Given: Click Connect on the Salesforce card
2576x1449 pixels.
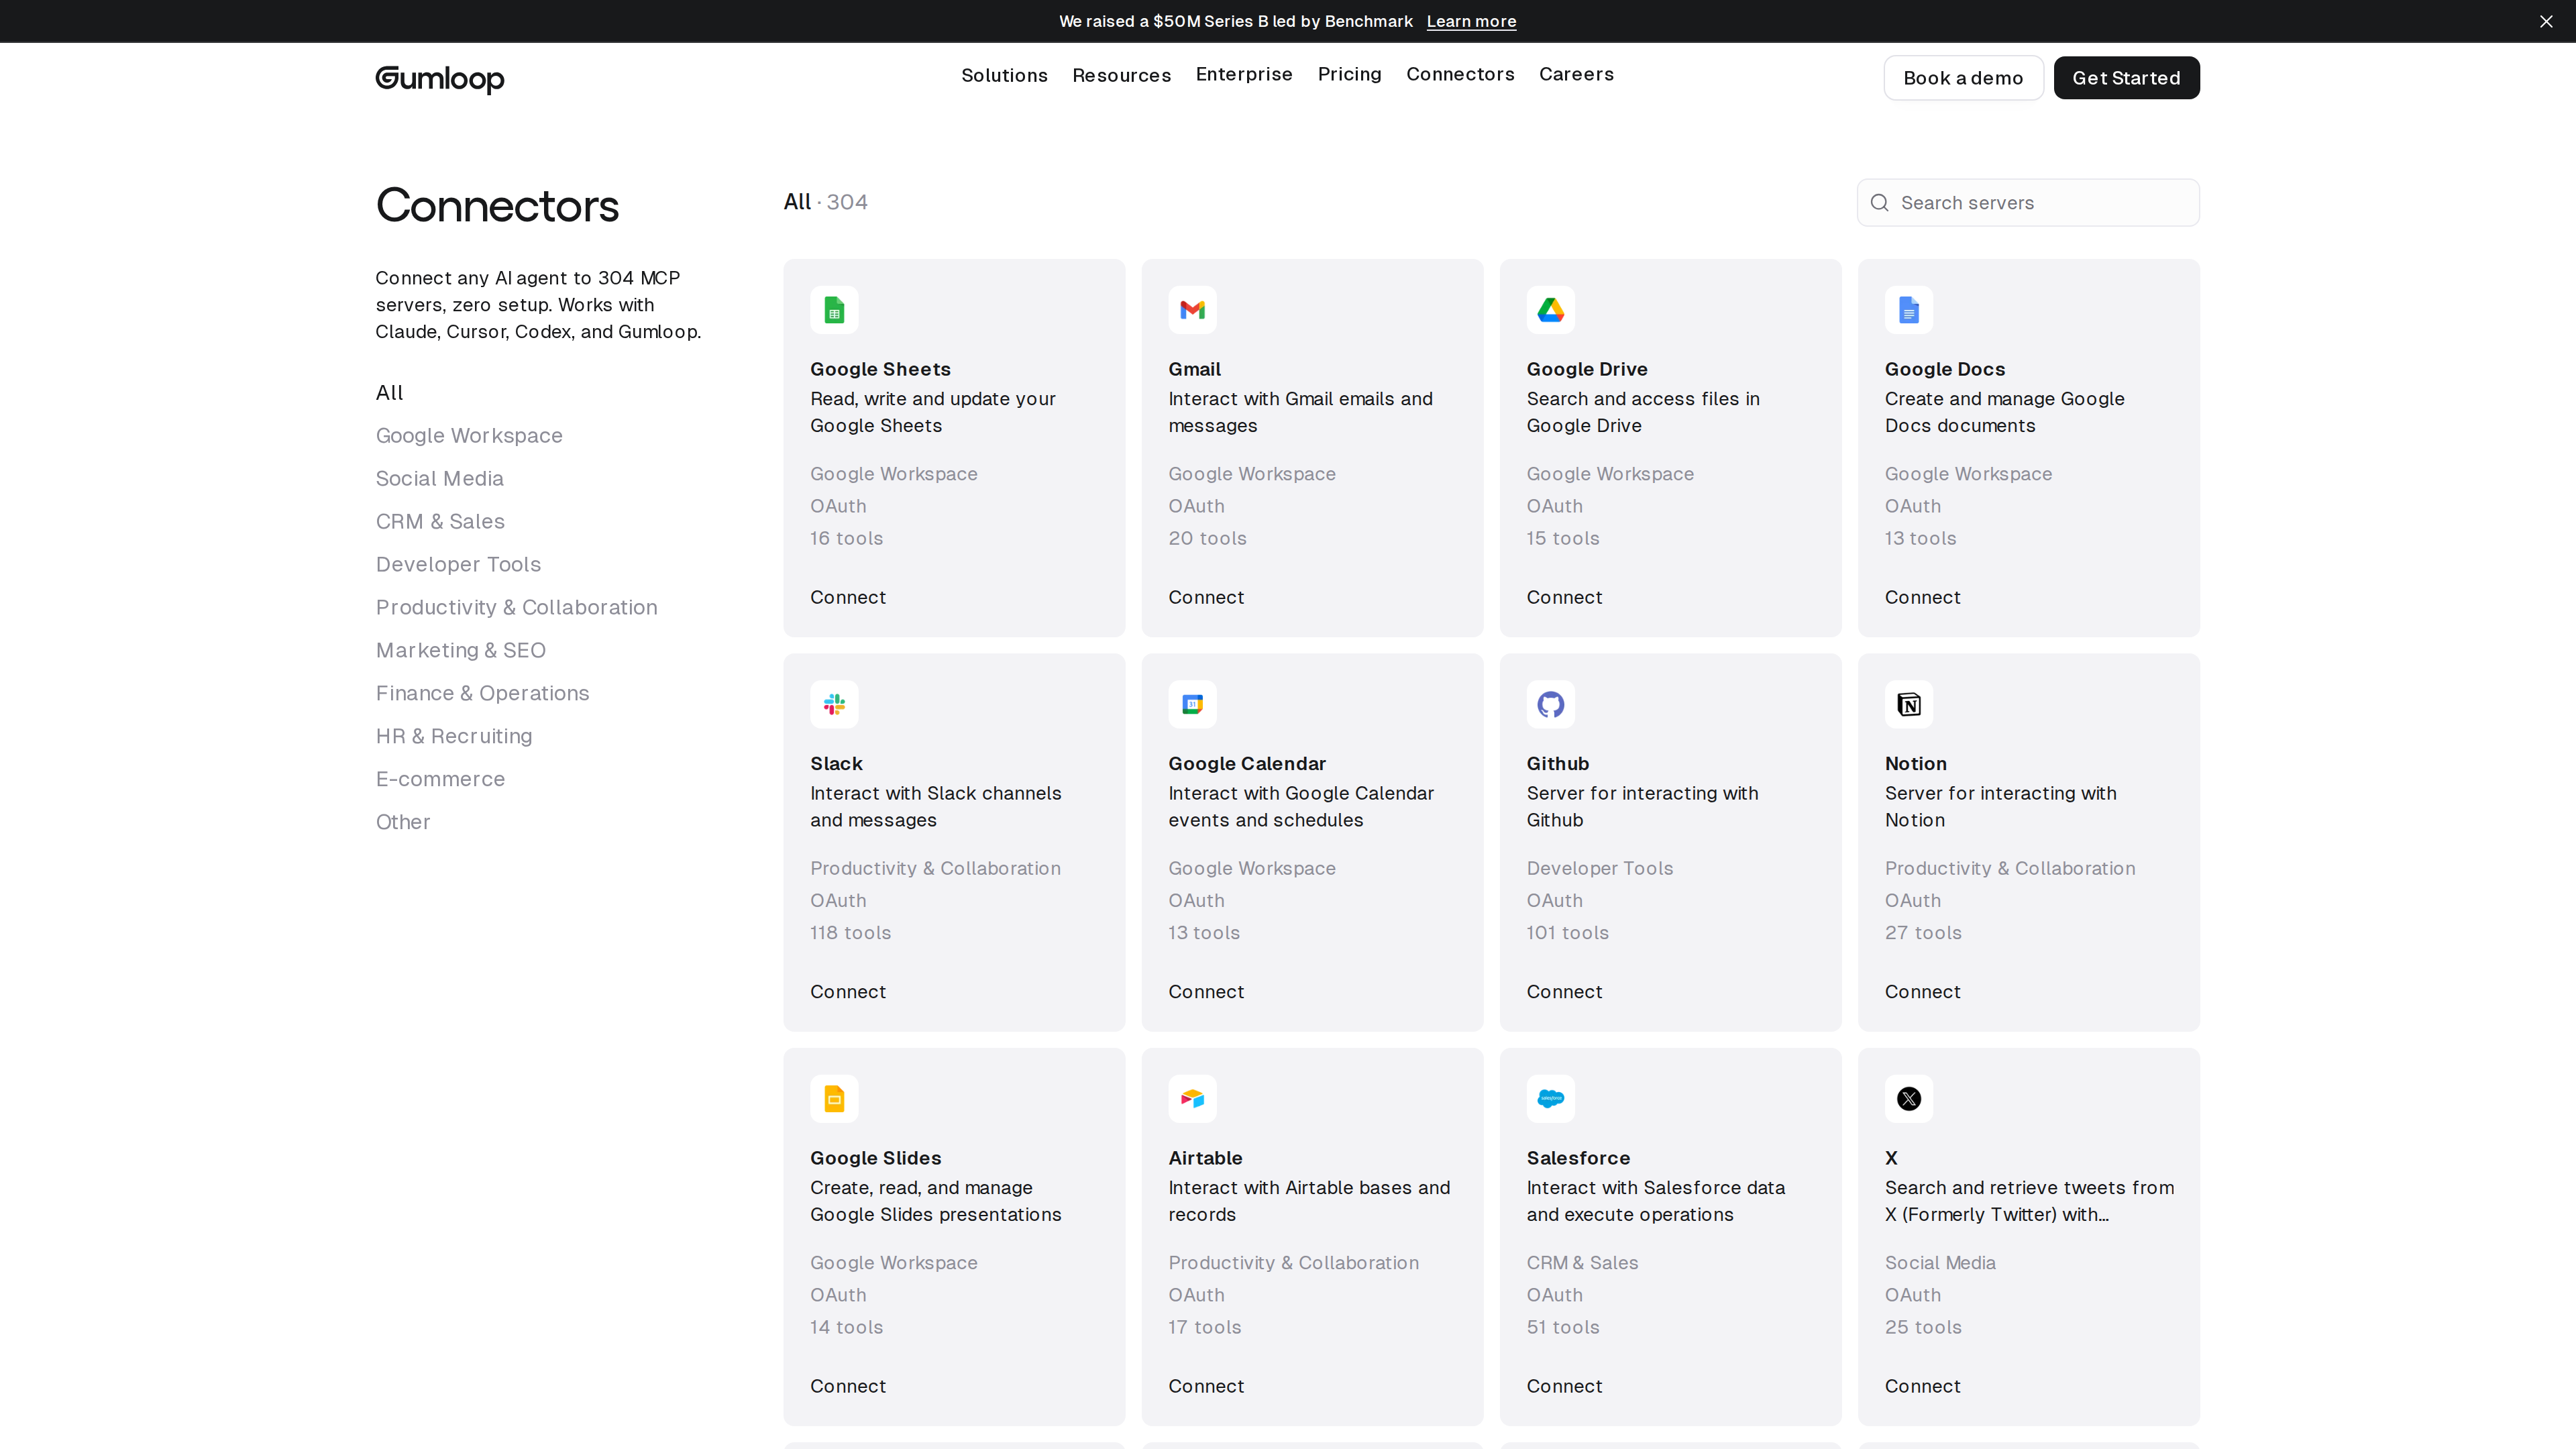Looking at the screenshot, I should click(x=1564, y=1386).
